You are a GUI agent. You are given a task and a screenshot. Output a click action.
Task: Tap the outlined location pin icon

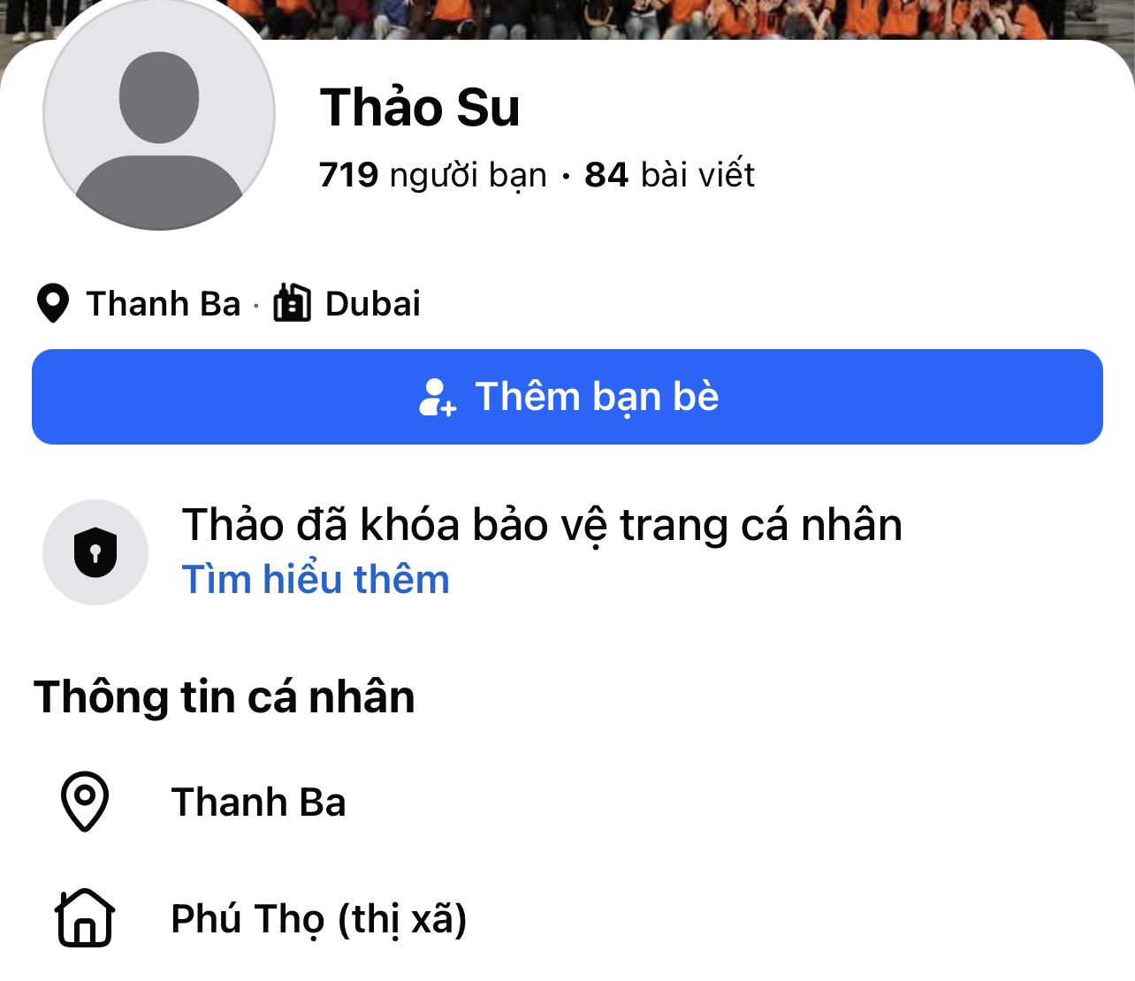click(85, 802)
